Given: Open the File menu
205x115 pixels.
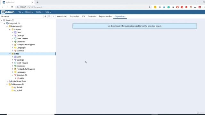Looking at the screenshot, I should click(x=20, y=12).
